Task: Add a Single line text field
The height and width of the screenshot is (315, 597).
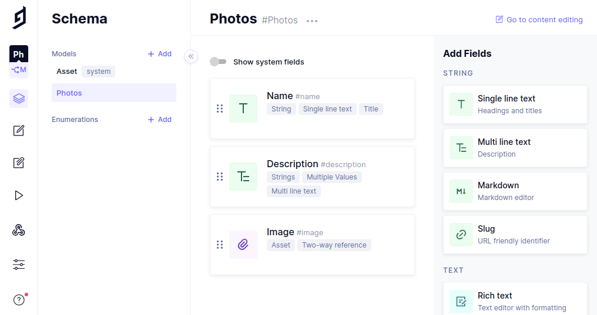Action: [515, 104]
